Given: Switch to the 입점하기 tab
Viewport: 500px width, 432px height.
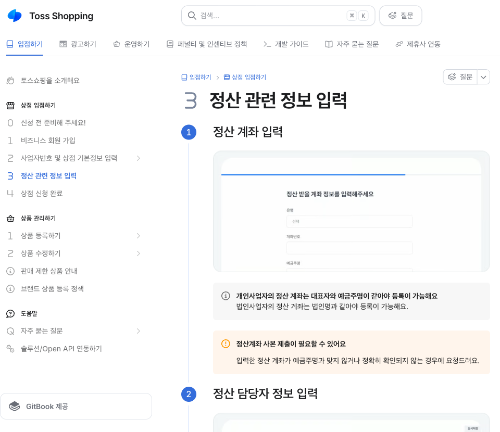Looking at the screenshot, I should coord(24,44).
